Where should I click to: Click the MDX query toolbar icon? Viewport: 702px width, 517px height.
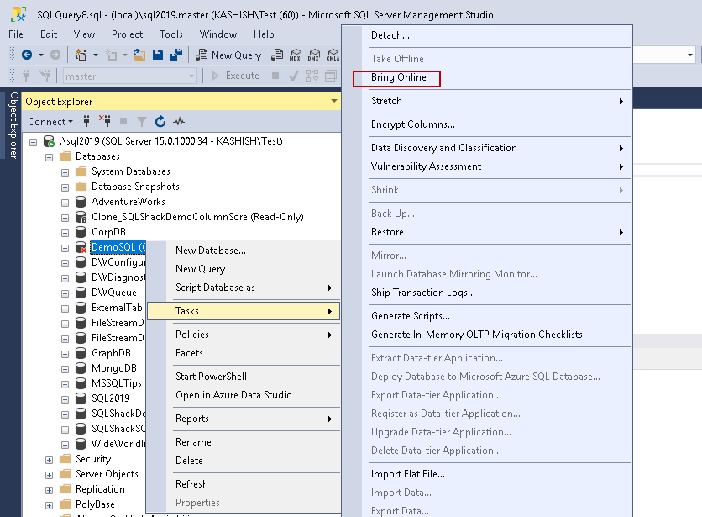coord(295,55)
